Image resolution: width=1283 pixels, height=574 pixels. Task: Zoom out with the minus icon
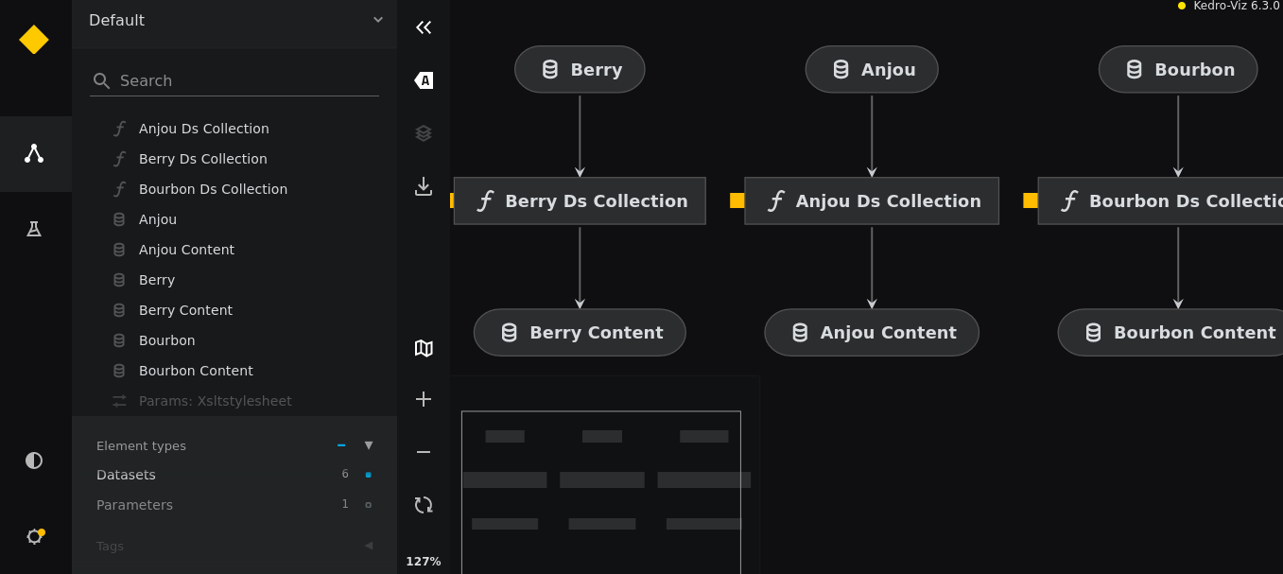click(424, 452)
